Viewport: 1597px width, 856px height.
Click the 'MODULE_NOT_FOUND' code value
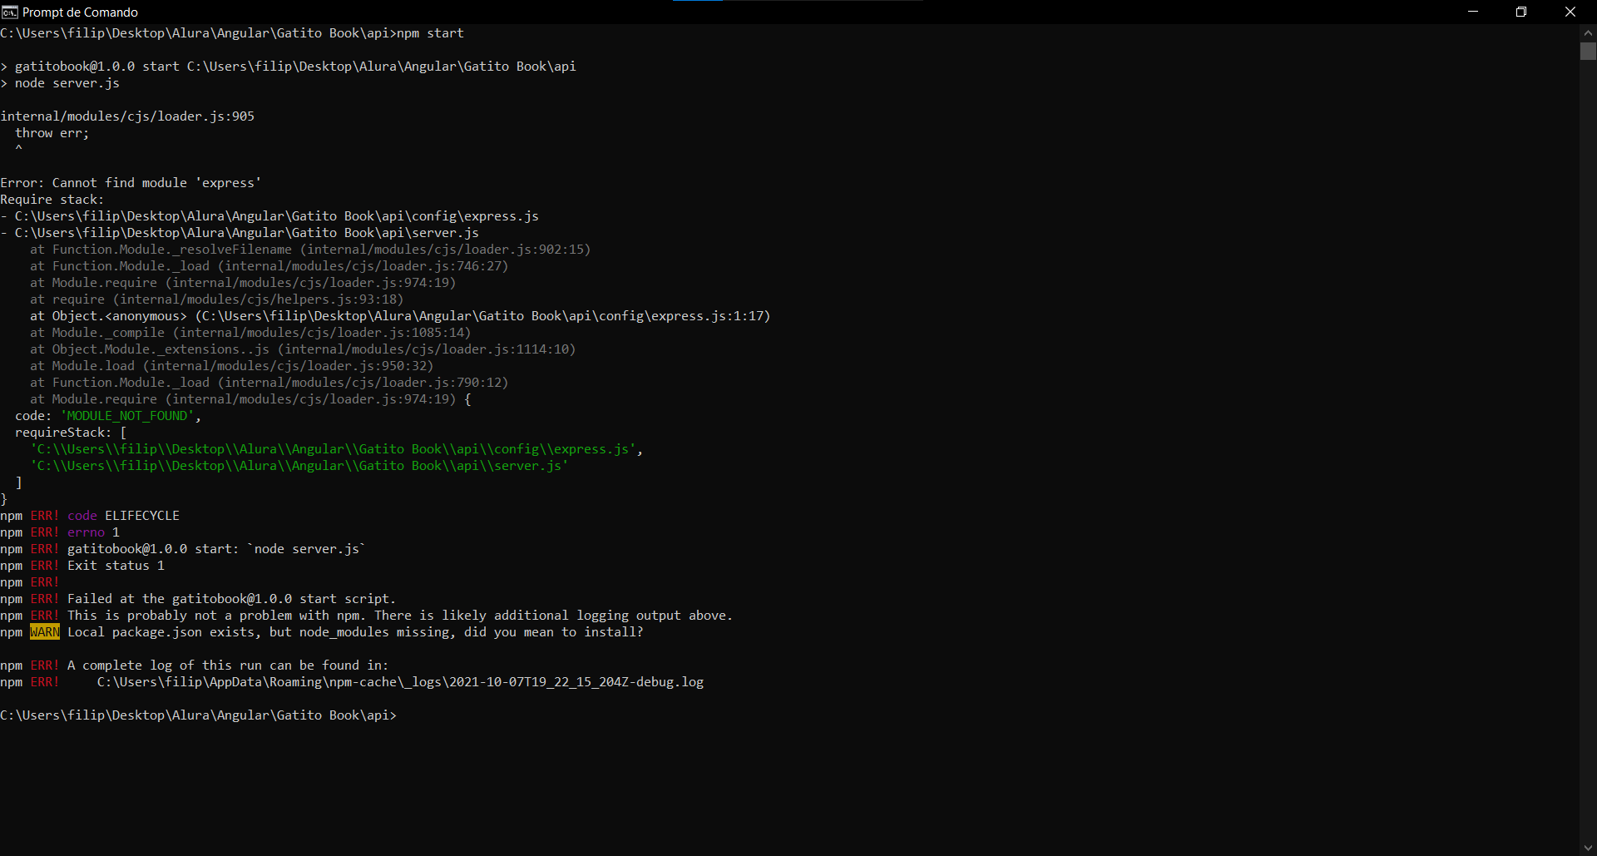pos(127,416)
